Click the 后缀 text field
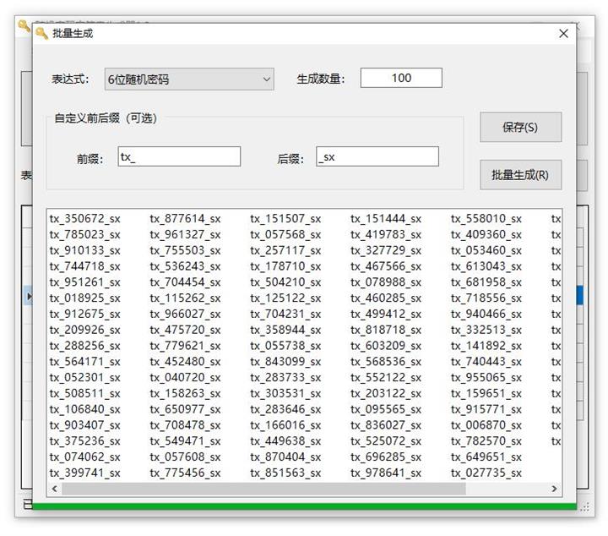 (x=377, y=156)
